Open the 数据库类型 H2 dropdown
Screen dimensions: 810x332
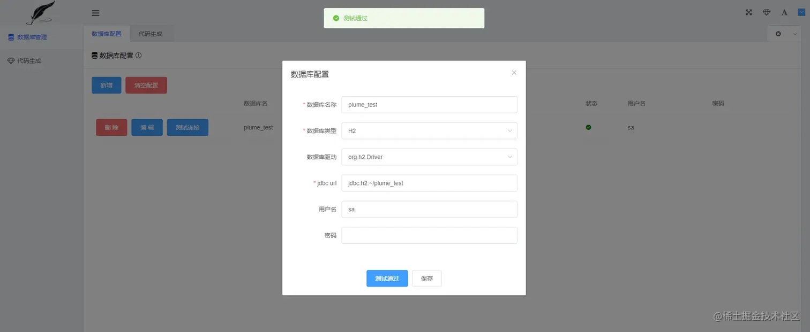[429, 131]
